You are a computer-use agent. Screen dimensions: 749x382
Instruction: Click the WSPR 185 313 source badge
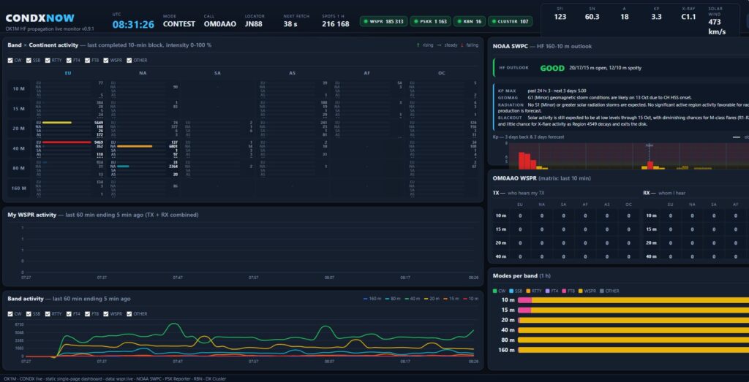[x=383, y=21]
